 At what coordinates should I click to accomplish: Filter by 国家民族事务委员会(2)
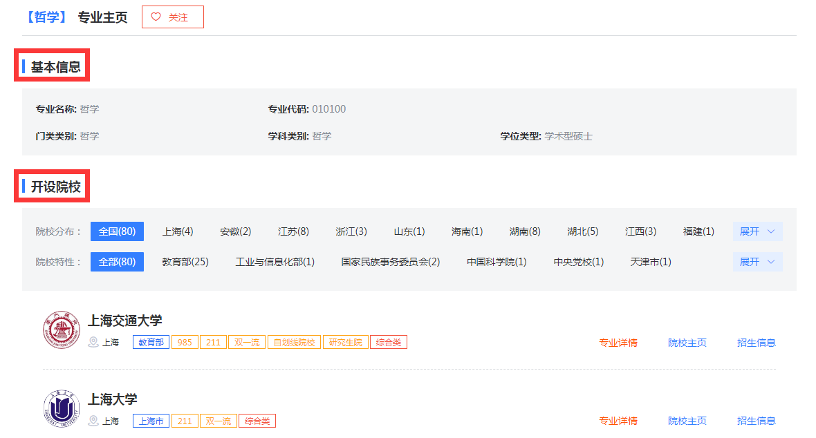pyautogui.click(x=390, y=262)
